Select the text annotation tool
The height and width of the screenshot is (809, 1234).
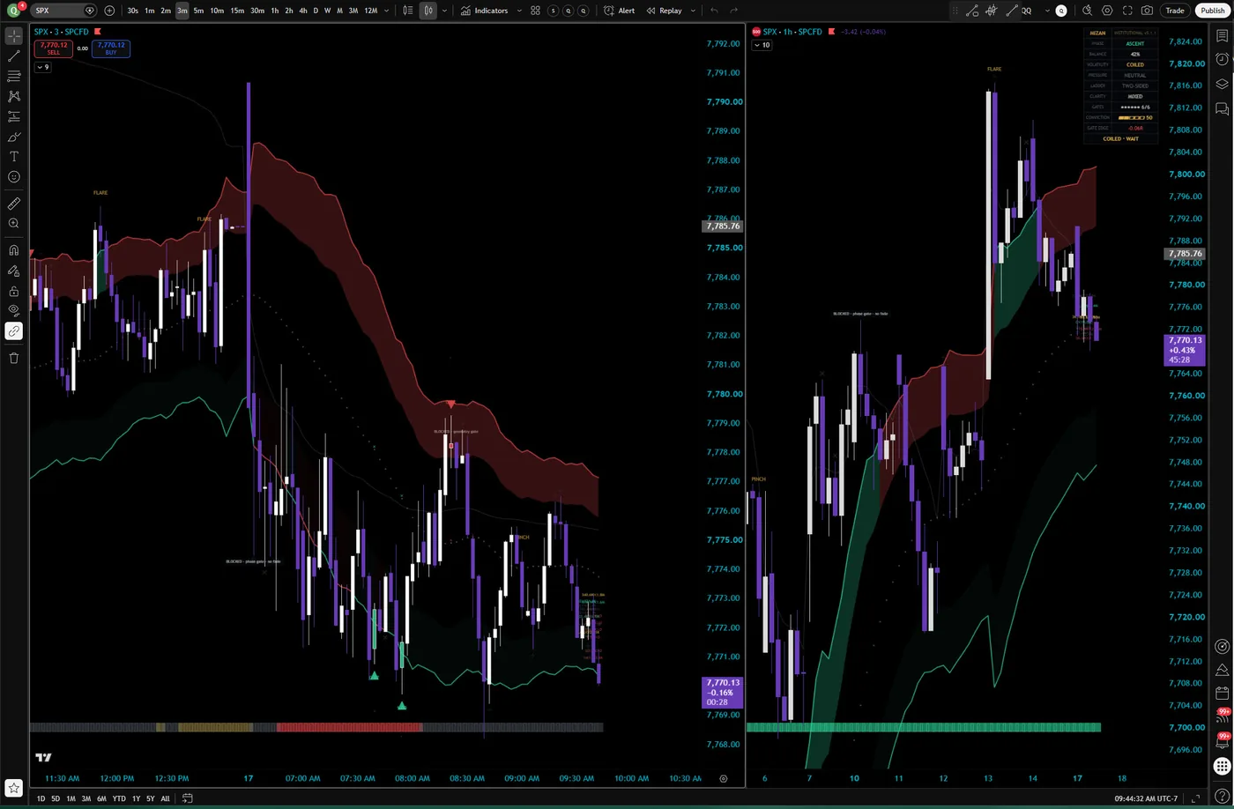pos(14,157)
